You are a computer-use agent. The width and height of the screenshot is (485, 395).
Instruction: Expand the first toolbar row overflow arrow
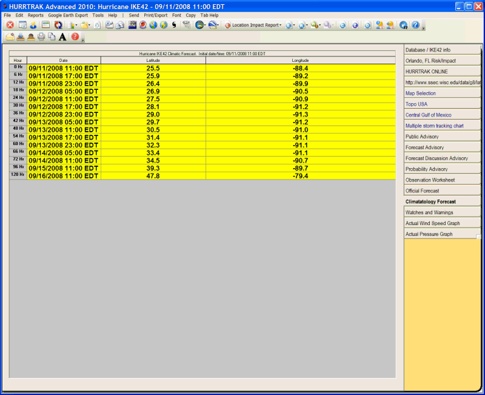(423, 28)
